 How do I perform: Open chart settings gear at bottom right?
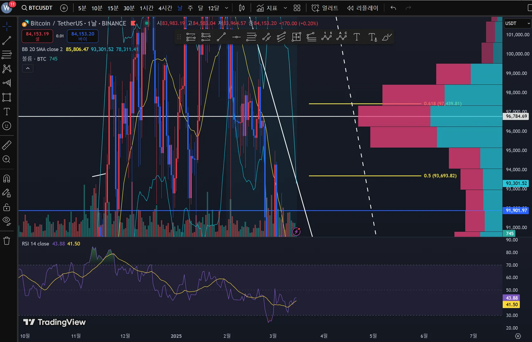coord(518,336)
